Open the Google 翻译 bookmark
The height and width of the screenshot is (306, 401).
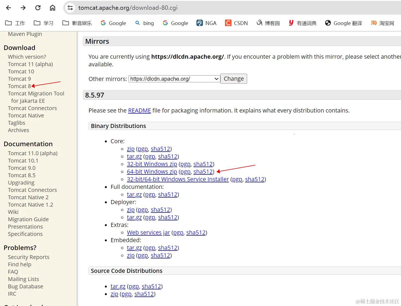pyautogui.click(x=344, y=23)
